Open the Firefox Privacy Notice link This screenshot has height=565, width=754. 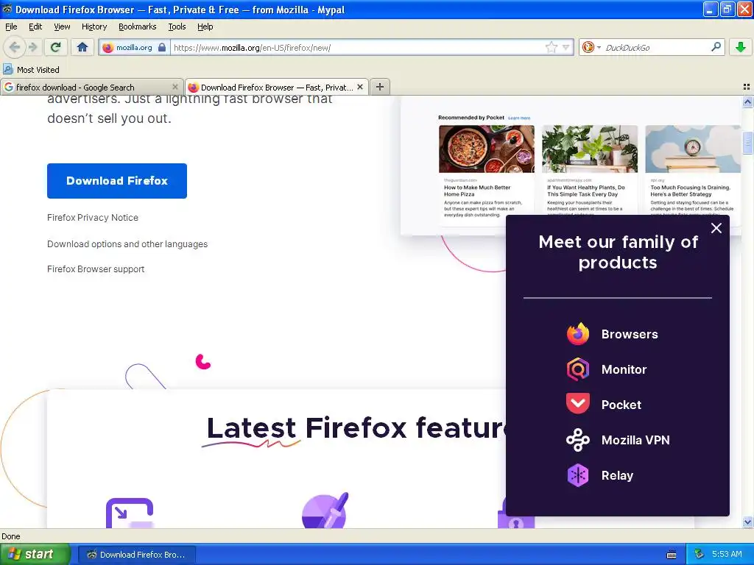tap(93, 218)
